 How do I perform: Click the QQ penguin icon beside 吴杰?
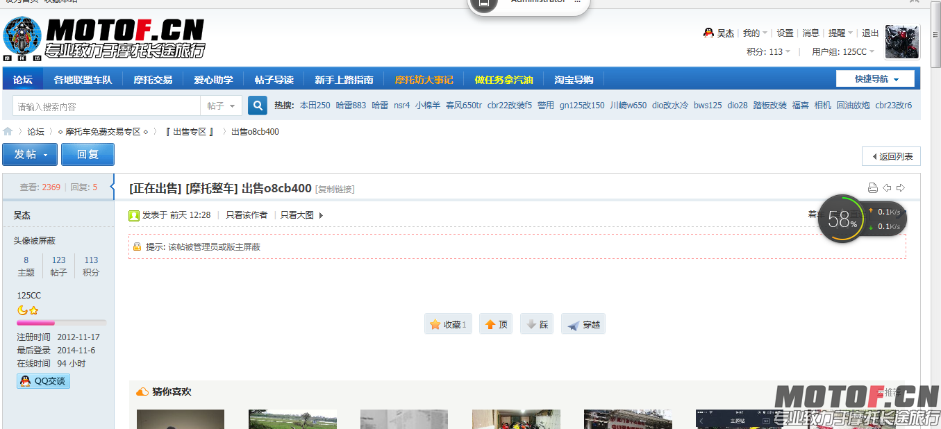click(708, 33)
